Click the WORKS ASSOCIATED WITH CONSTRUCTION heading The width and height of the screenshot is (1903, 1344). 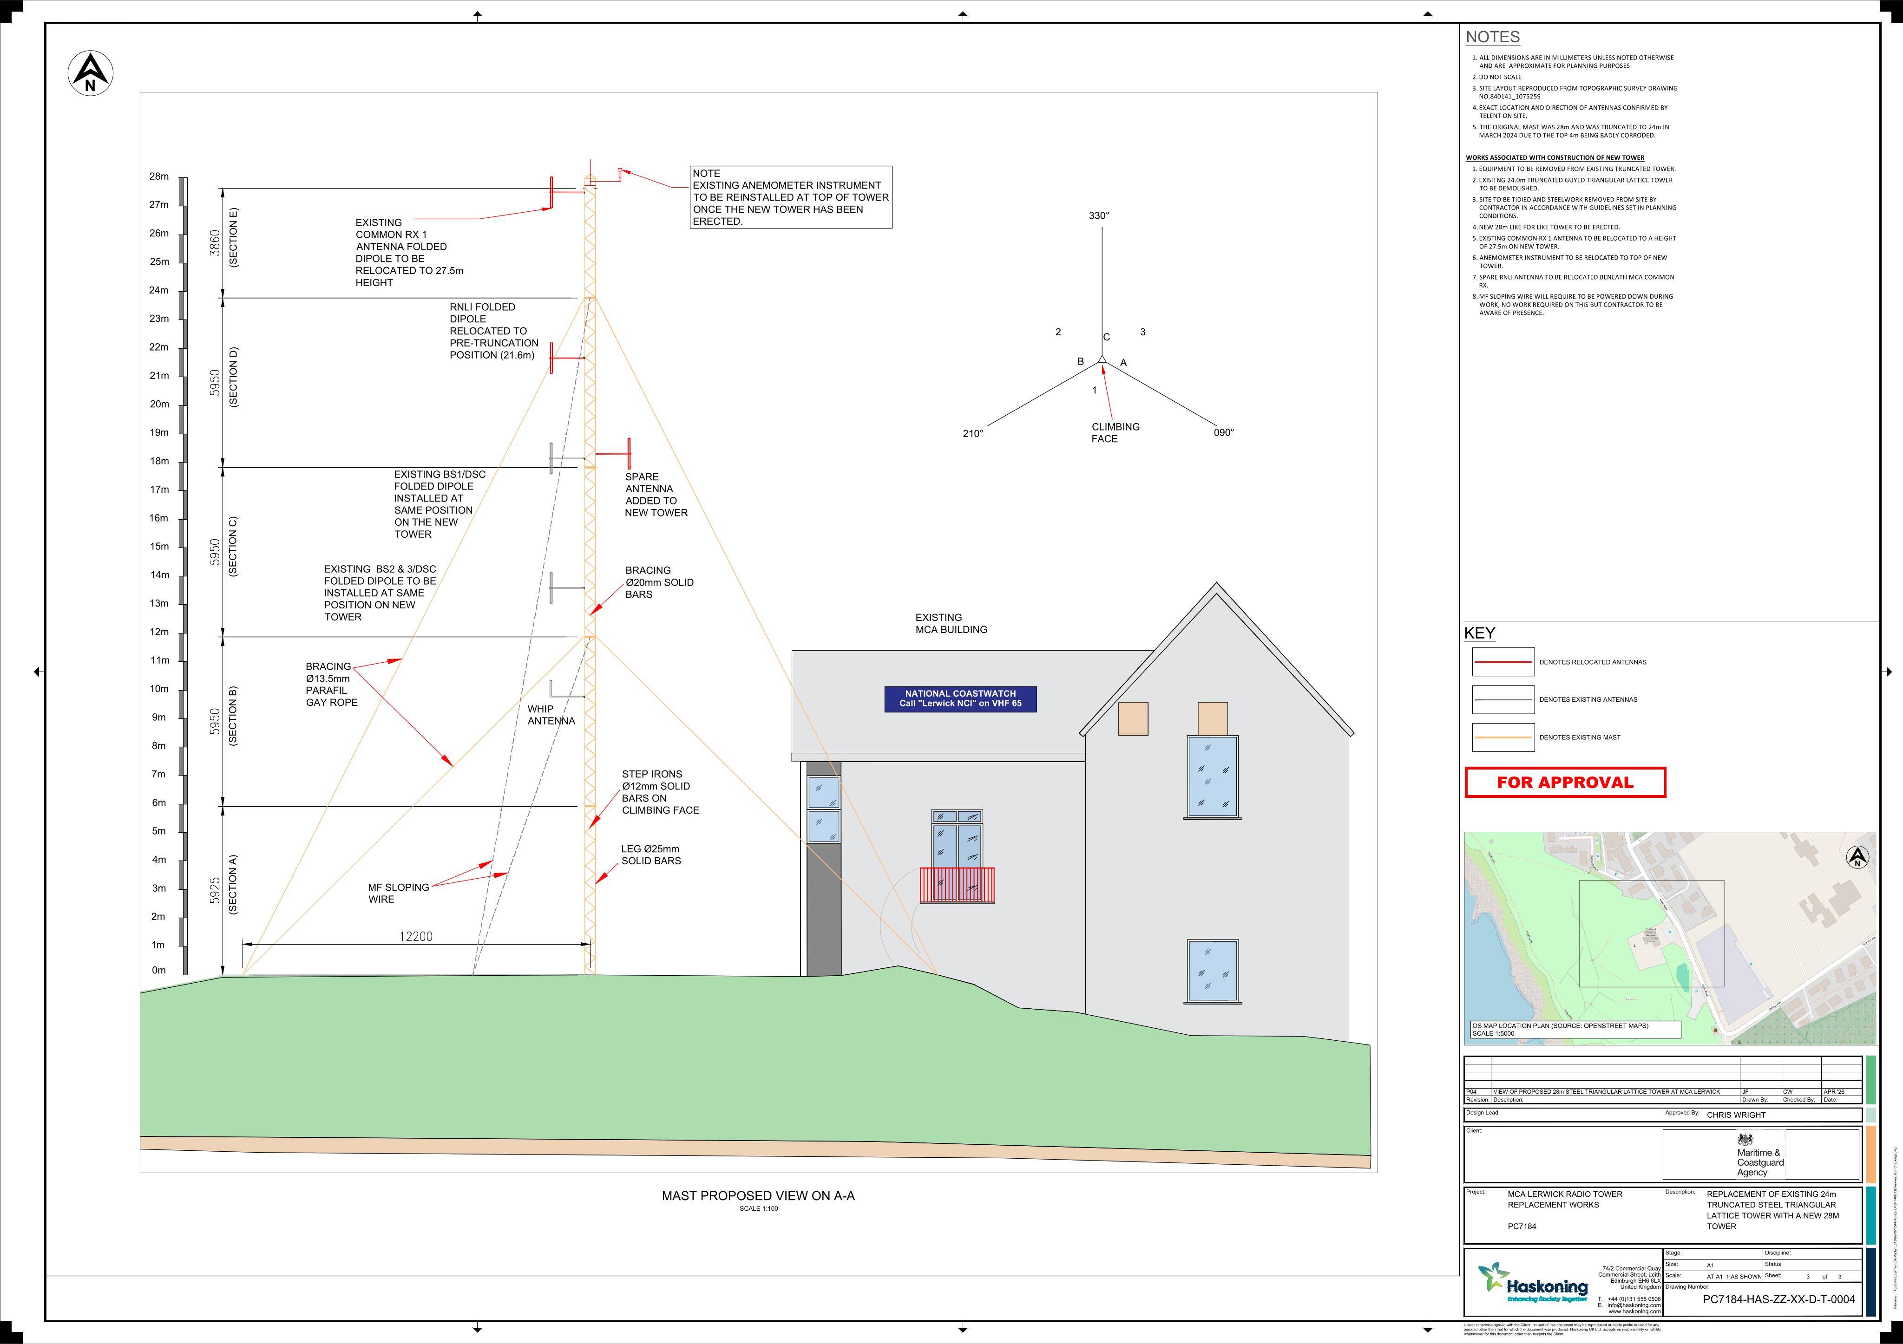coord(1555,157)
